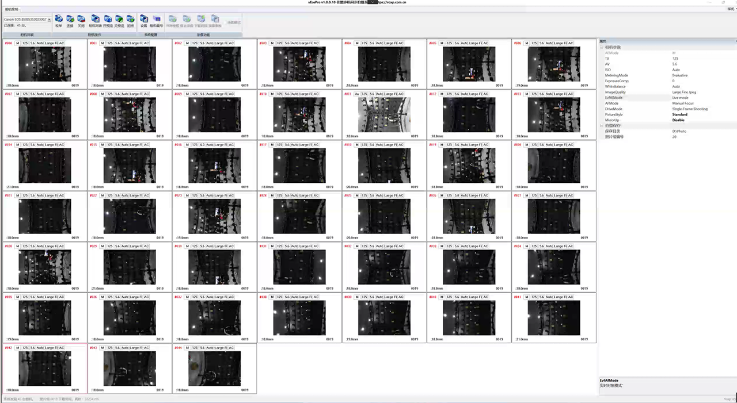Click the 检索 (search cameras) toolbar icon
Image resolution: width=737 pixels, height=403 pixels.
(59, 21)
